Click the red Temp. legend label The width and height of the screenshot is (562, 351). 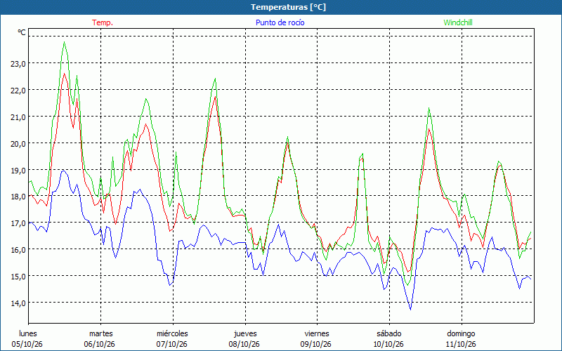coord(103,22)
